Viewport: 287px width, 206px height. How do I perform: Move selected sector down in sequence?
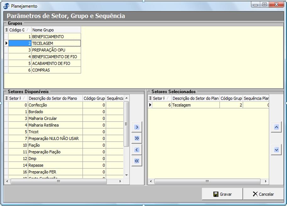pyautogui.click(x=276, y=150)
